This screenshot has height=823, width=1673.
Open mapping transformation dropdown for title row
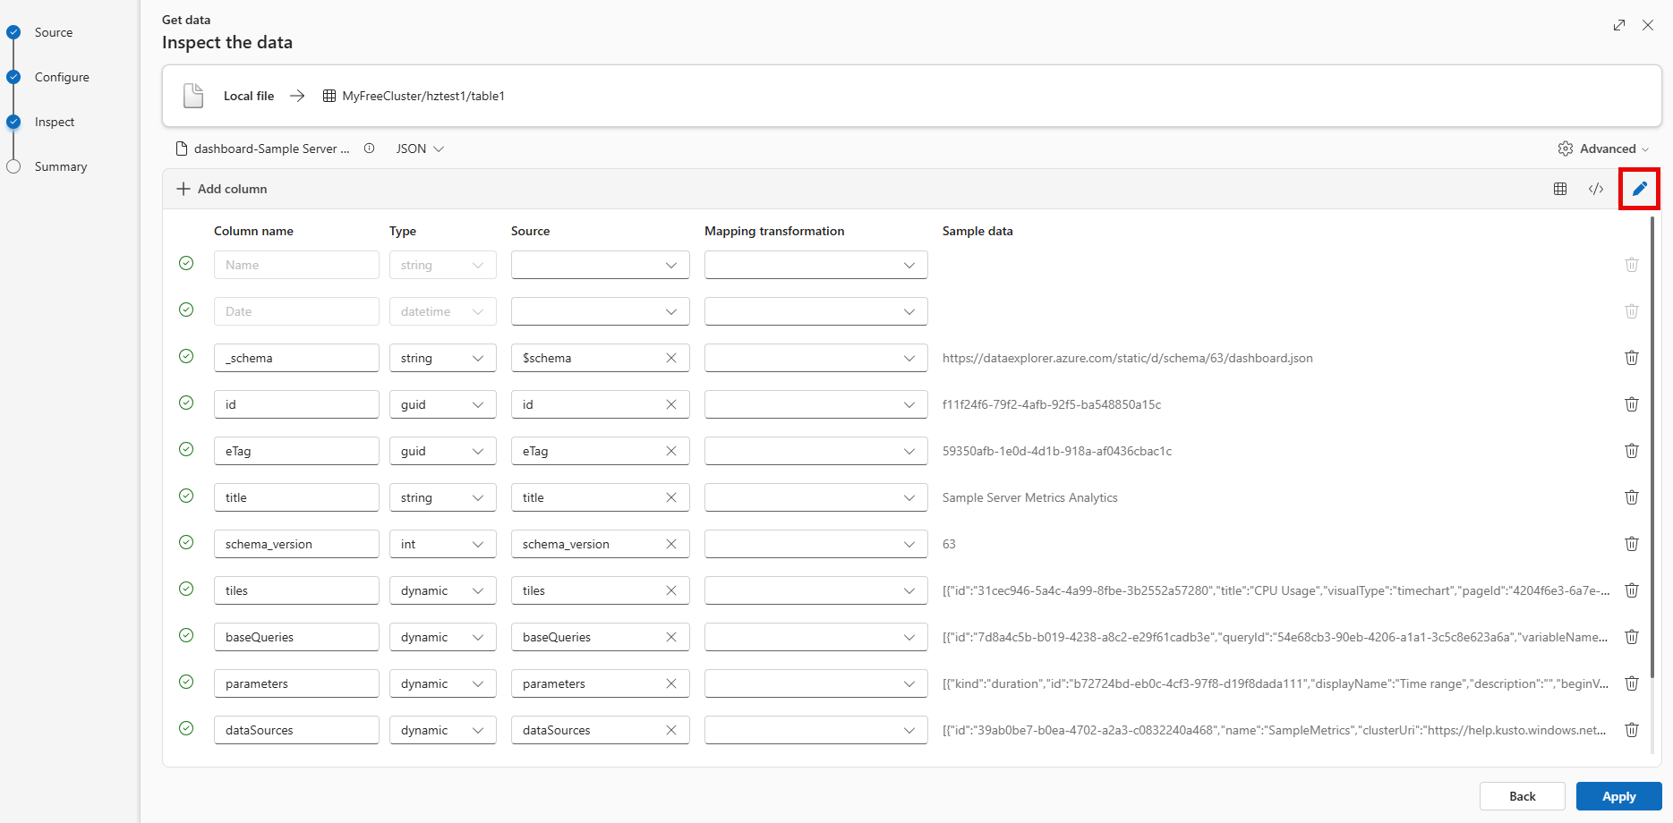(815, 497)
